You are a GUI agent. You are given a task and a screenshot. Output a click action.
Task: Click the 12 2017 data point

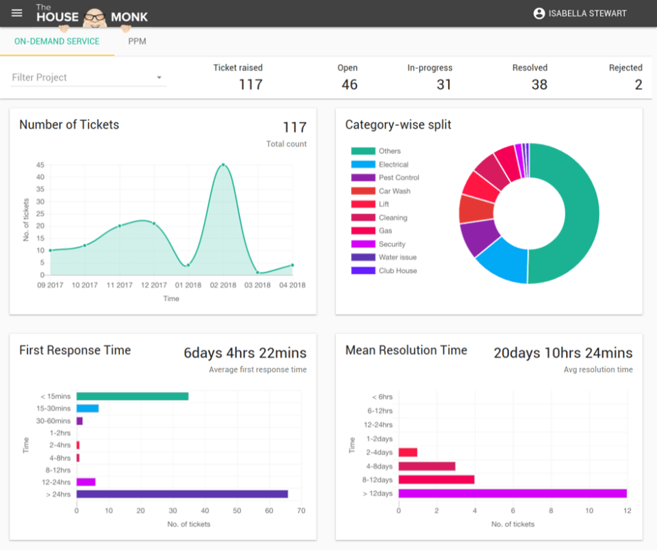pos(154,224)
